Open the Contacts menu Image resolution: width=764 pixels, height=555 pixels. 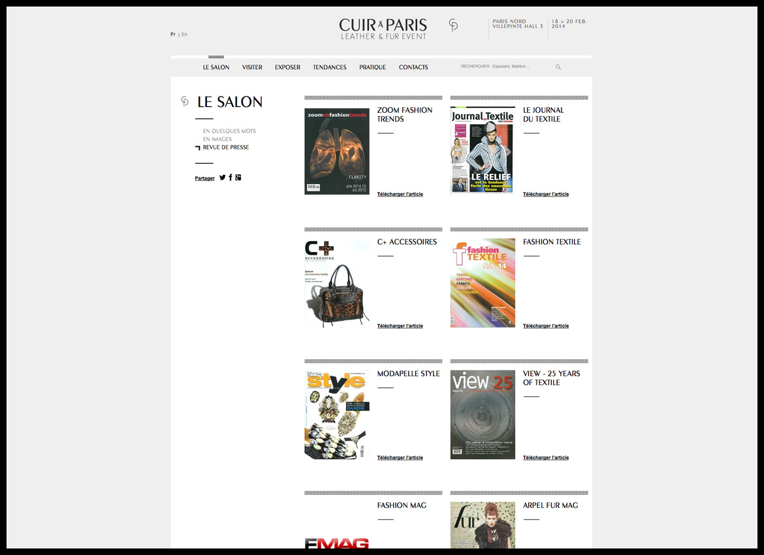pyautogui.click(x=413, y=67)
